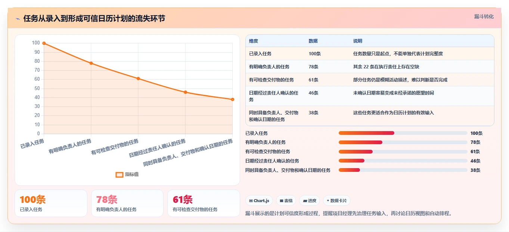This screenshot has height=232, width=509.
Task: Click the 漏斗转化 label in the header
Action: [484, 17]
